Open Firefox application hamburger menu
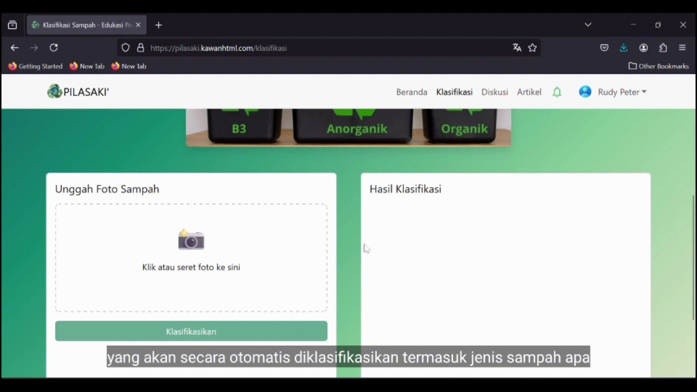 (682, 48)
